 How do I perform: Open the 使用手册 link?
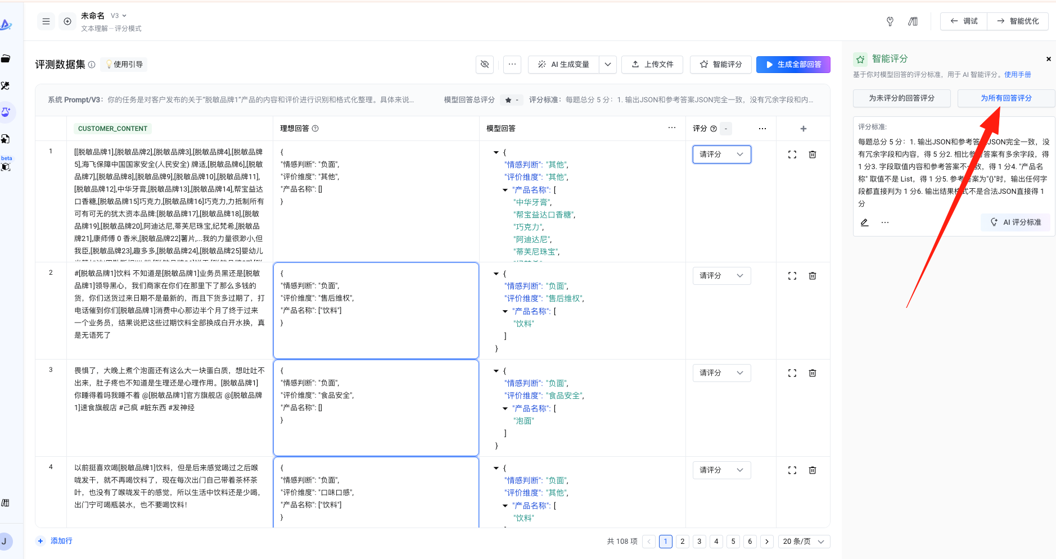1018,75
